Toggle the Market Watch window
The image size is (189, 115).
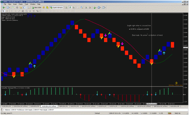[13, 8]
